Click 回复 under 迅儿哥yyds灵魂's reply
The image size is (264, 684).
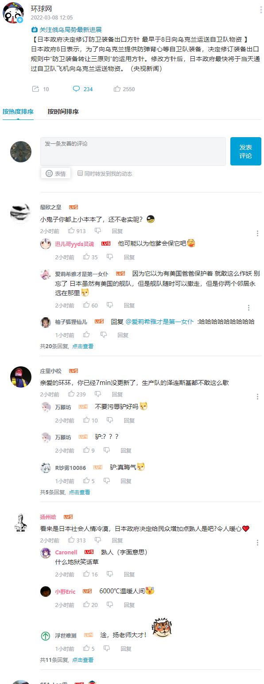pyautogui.click(x=129, y=257)
